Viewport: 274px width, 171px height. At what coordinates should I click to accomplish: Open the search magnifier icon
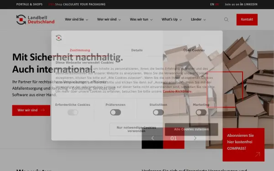[x=226, y=20]
